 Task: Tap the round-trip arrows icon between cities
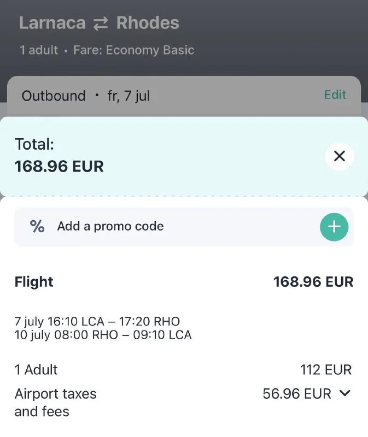tap(101, 23)
